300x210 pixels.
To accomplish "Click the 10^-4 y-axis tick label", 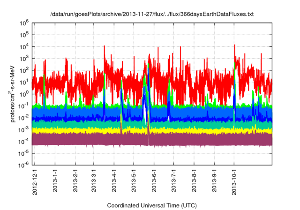I will click(24, 142).
